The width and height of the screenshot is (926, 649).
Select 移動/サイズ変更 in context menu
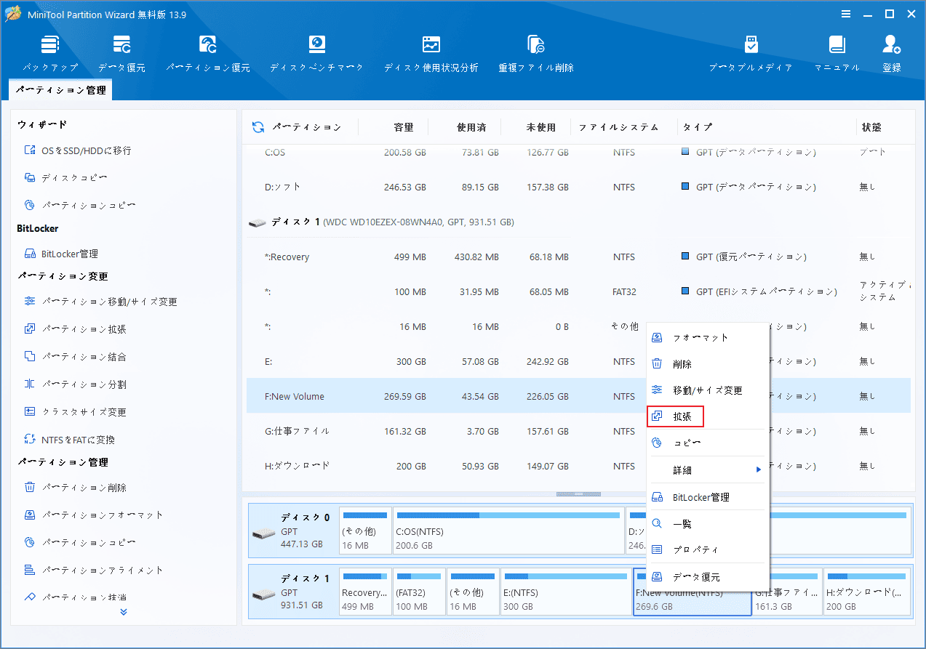point(708,390)
